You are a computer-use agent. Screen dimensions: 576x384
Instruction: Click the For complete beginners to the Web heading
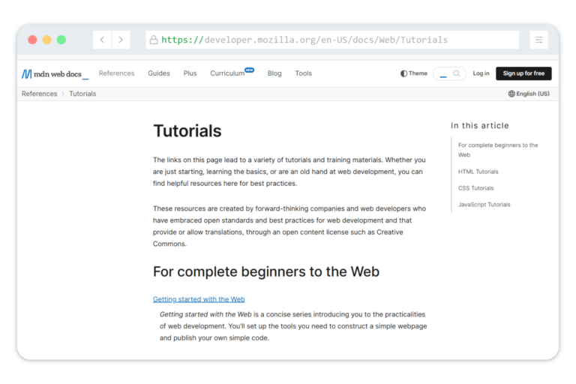266,272
